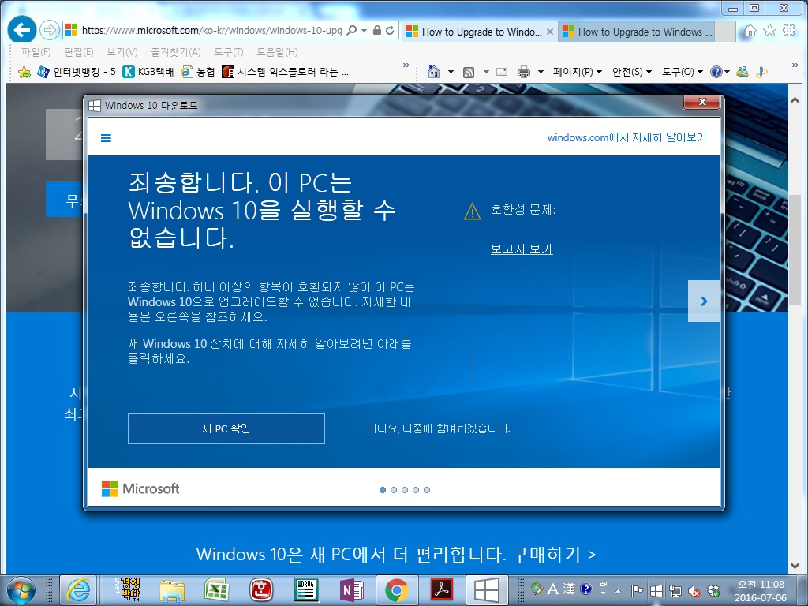This screenshot has height=606, width=808.
Task: Open OneNote from the taskbar
Action: pos(352,590)
